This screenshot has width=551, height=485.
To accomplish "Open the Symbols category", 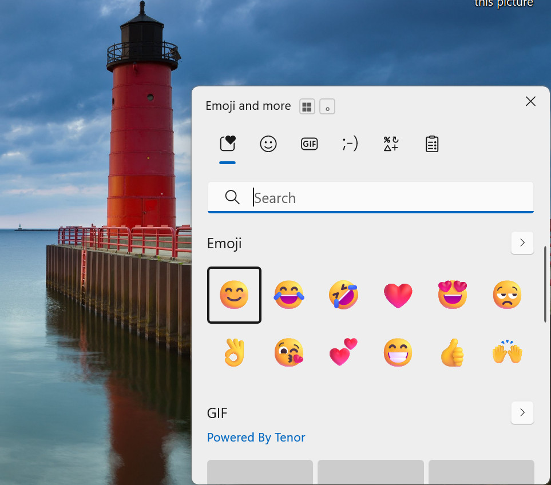I will tap(391, 144).
